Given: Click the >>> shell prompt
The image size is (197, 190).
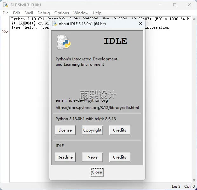Looking at the screenshot, I should point(5,31).
